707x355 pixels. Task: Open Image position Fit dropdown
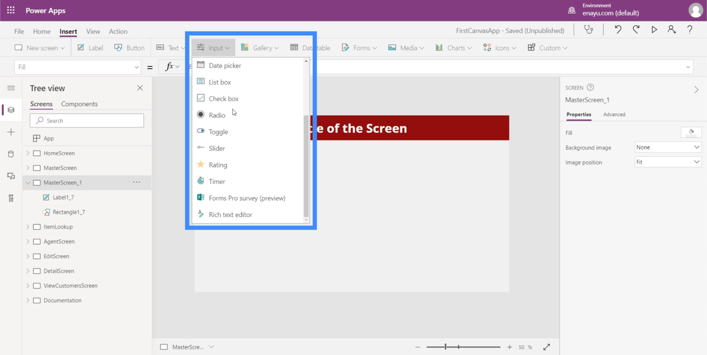[668, 162]
